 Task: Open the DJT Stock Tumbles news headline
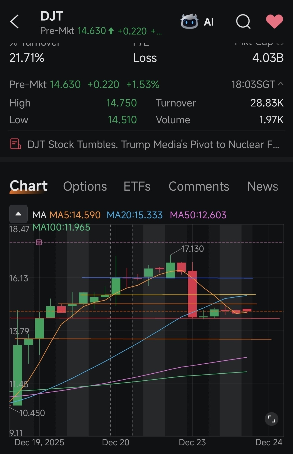point(153,144)
